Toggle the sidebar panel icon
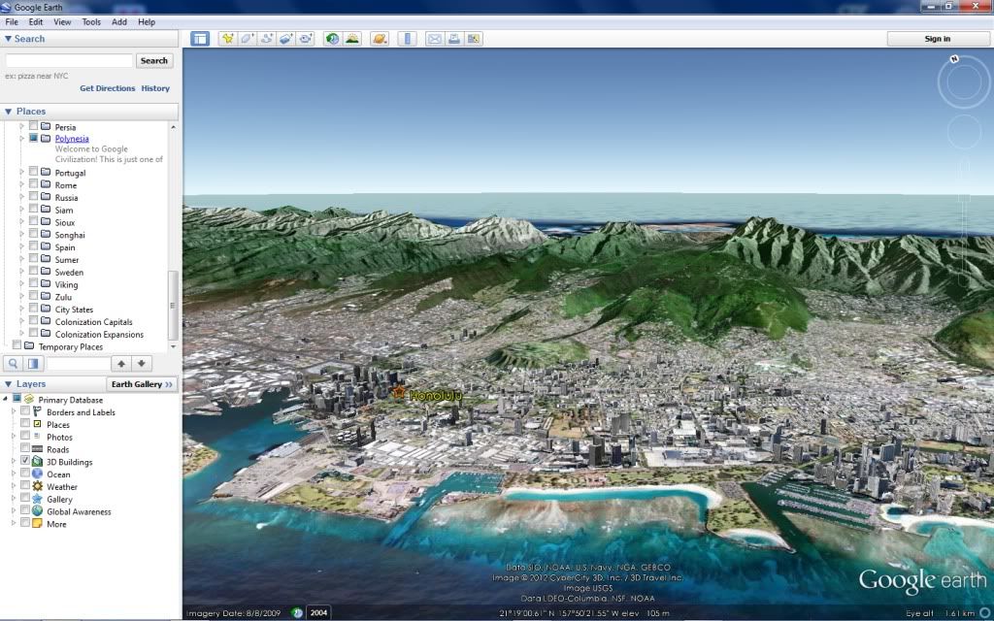This screenshot has width=994, height=621. tap(200, 39)
